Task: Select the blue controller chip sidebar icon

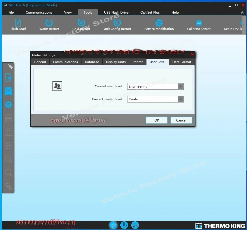Action: [x=8, y=91]
